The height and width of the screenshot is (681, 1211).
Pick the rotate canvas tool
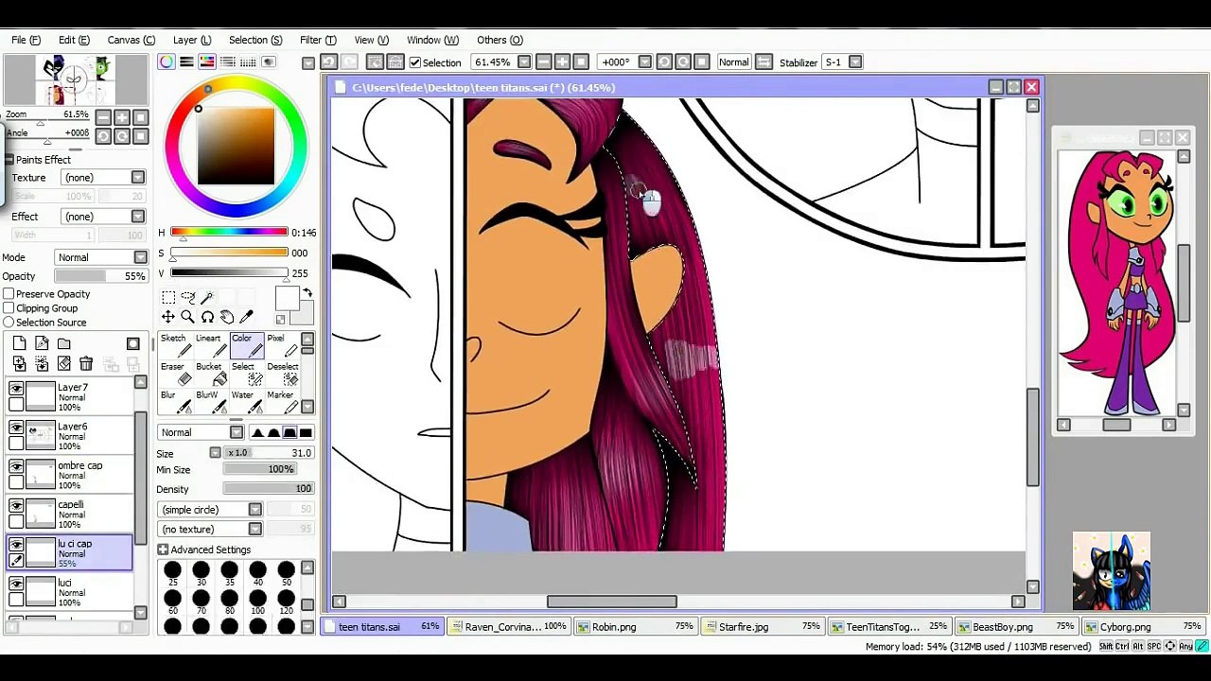pyautogui.click(x=207, y=318)
